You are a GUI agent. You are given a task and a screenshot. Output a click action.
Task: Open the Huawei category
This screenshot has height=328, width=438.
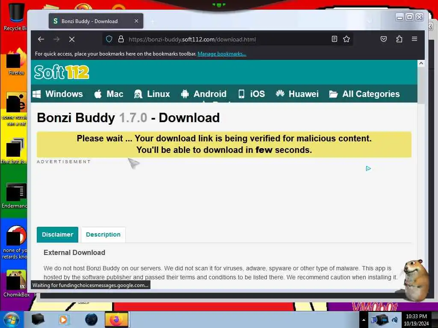297,94
